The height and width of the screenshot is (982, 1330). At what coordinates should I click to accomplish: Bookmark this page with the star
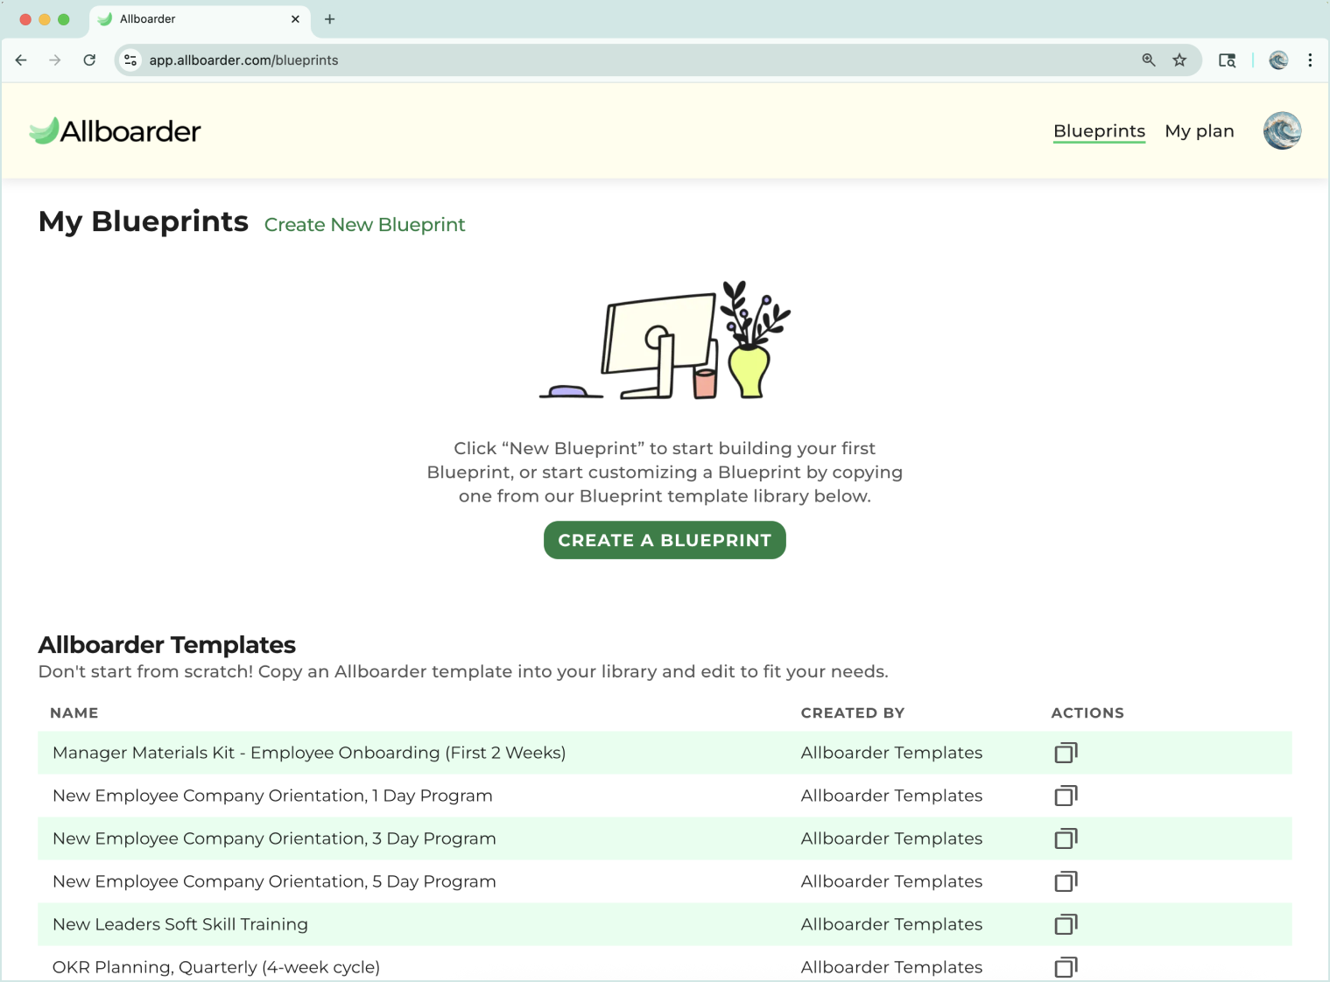(1180, 60)
